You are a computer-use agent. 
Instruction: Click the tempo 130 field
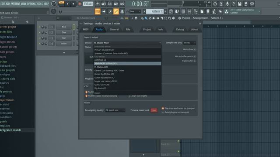[88, 4]
